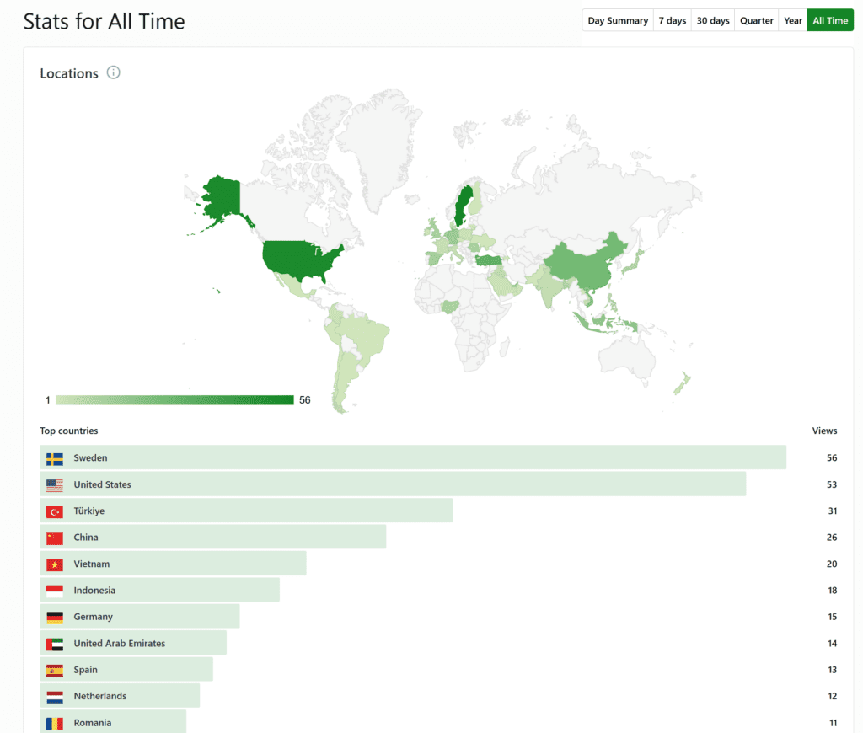Click the Sweden flag icon
863x733 pixels.
[x=55, y=458]
